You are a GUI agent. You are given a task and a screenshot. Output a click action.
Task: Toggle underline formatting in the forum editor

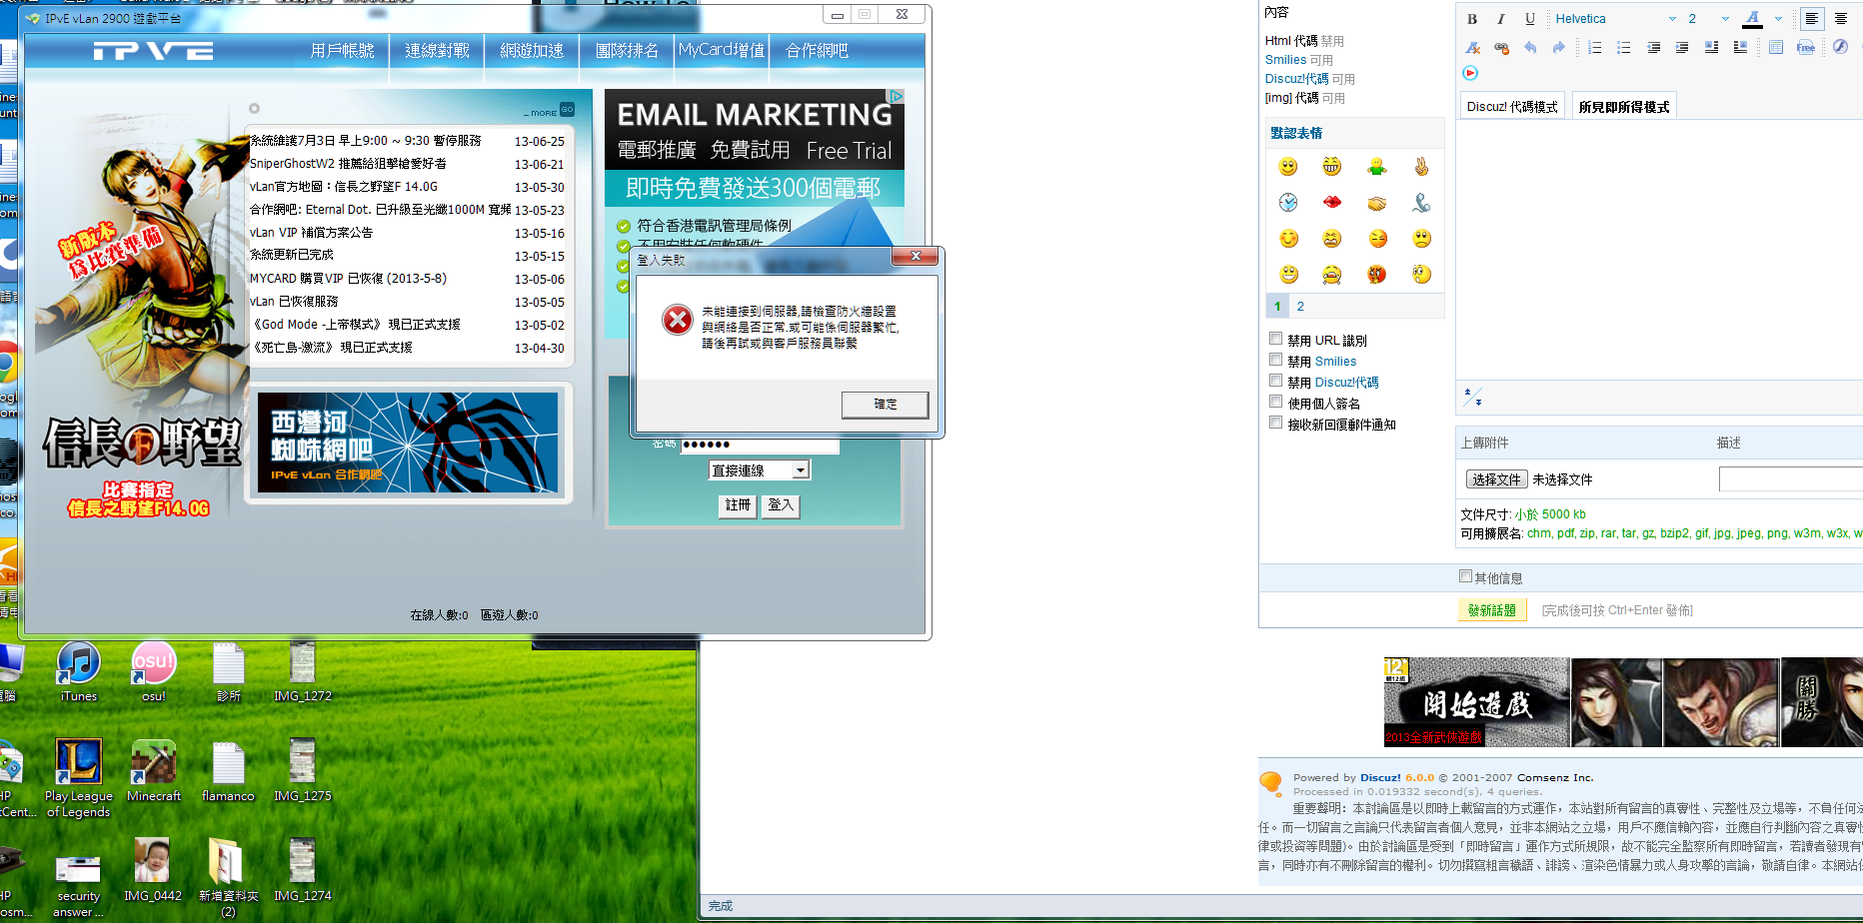[1529, 19]
